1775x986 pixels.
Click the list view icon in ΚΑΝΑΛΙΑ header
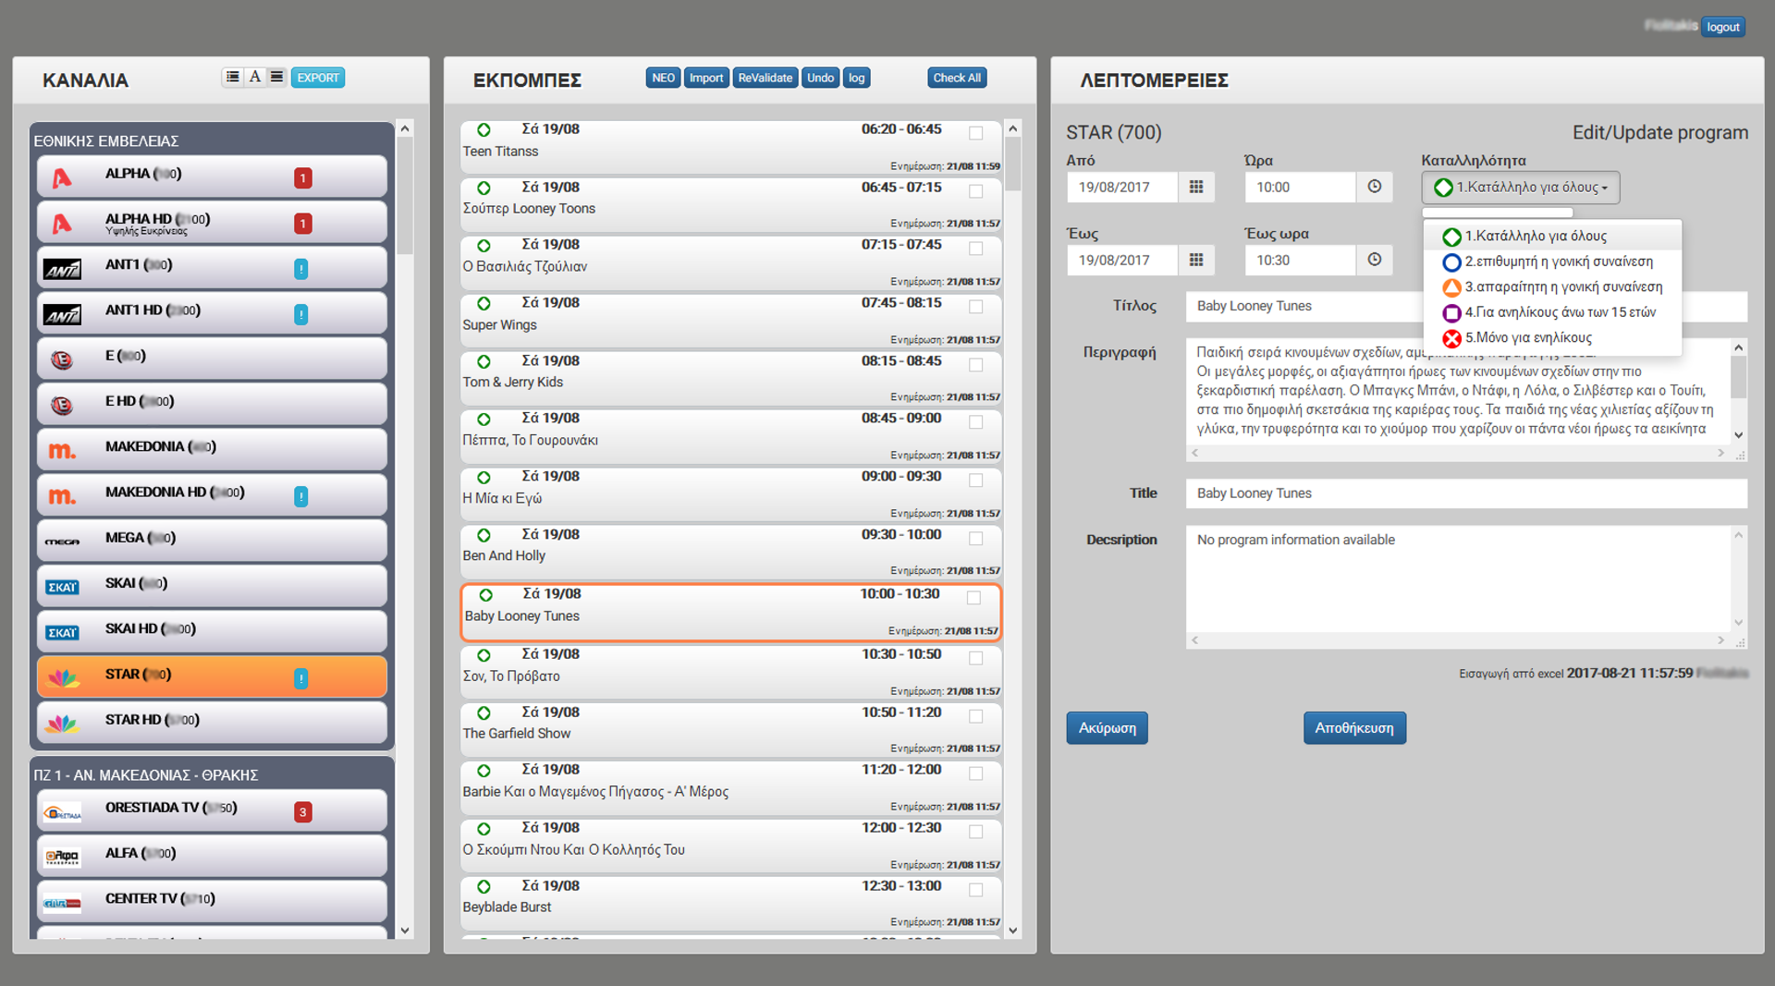click(233, 78)
